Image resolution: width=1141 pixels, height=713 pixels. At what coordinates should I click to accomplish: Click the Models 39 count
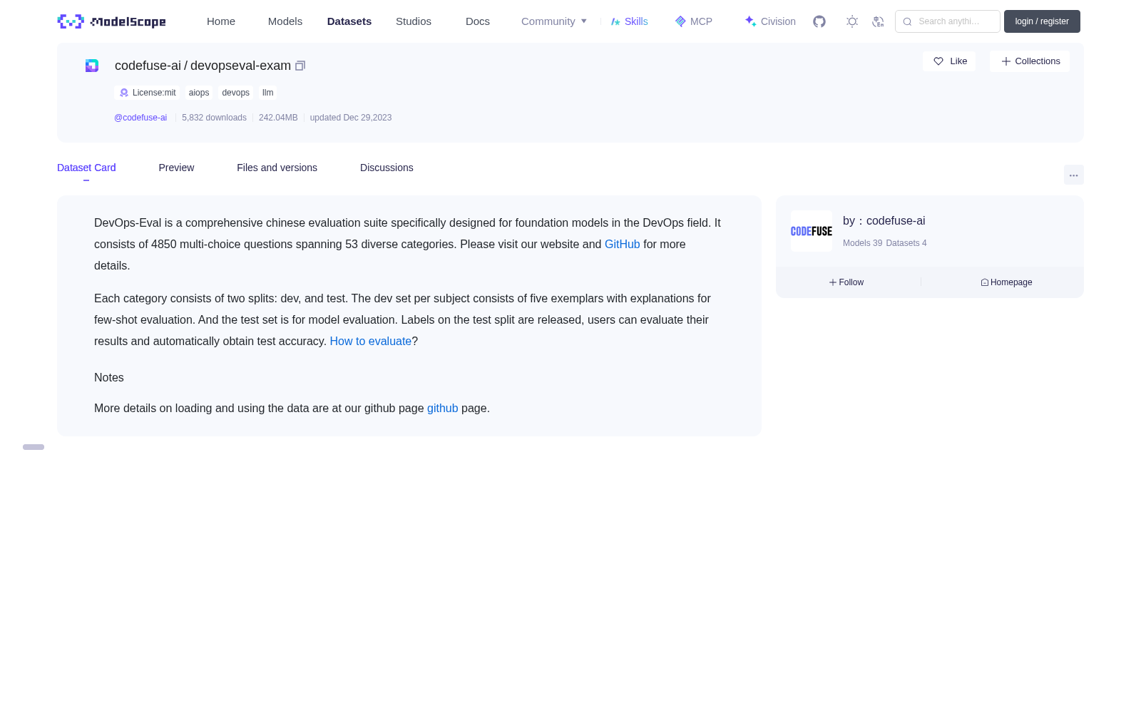[862, 243]
